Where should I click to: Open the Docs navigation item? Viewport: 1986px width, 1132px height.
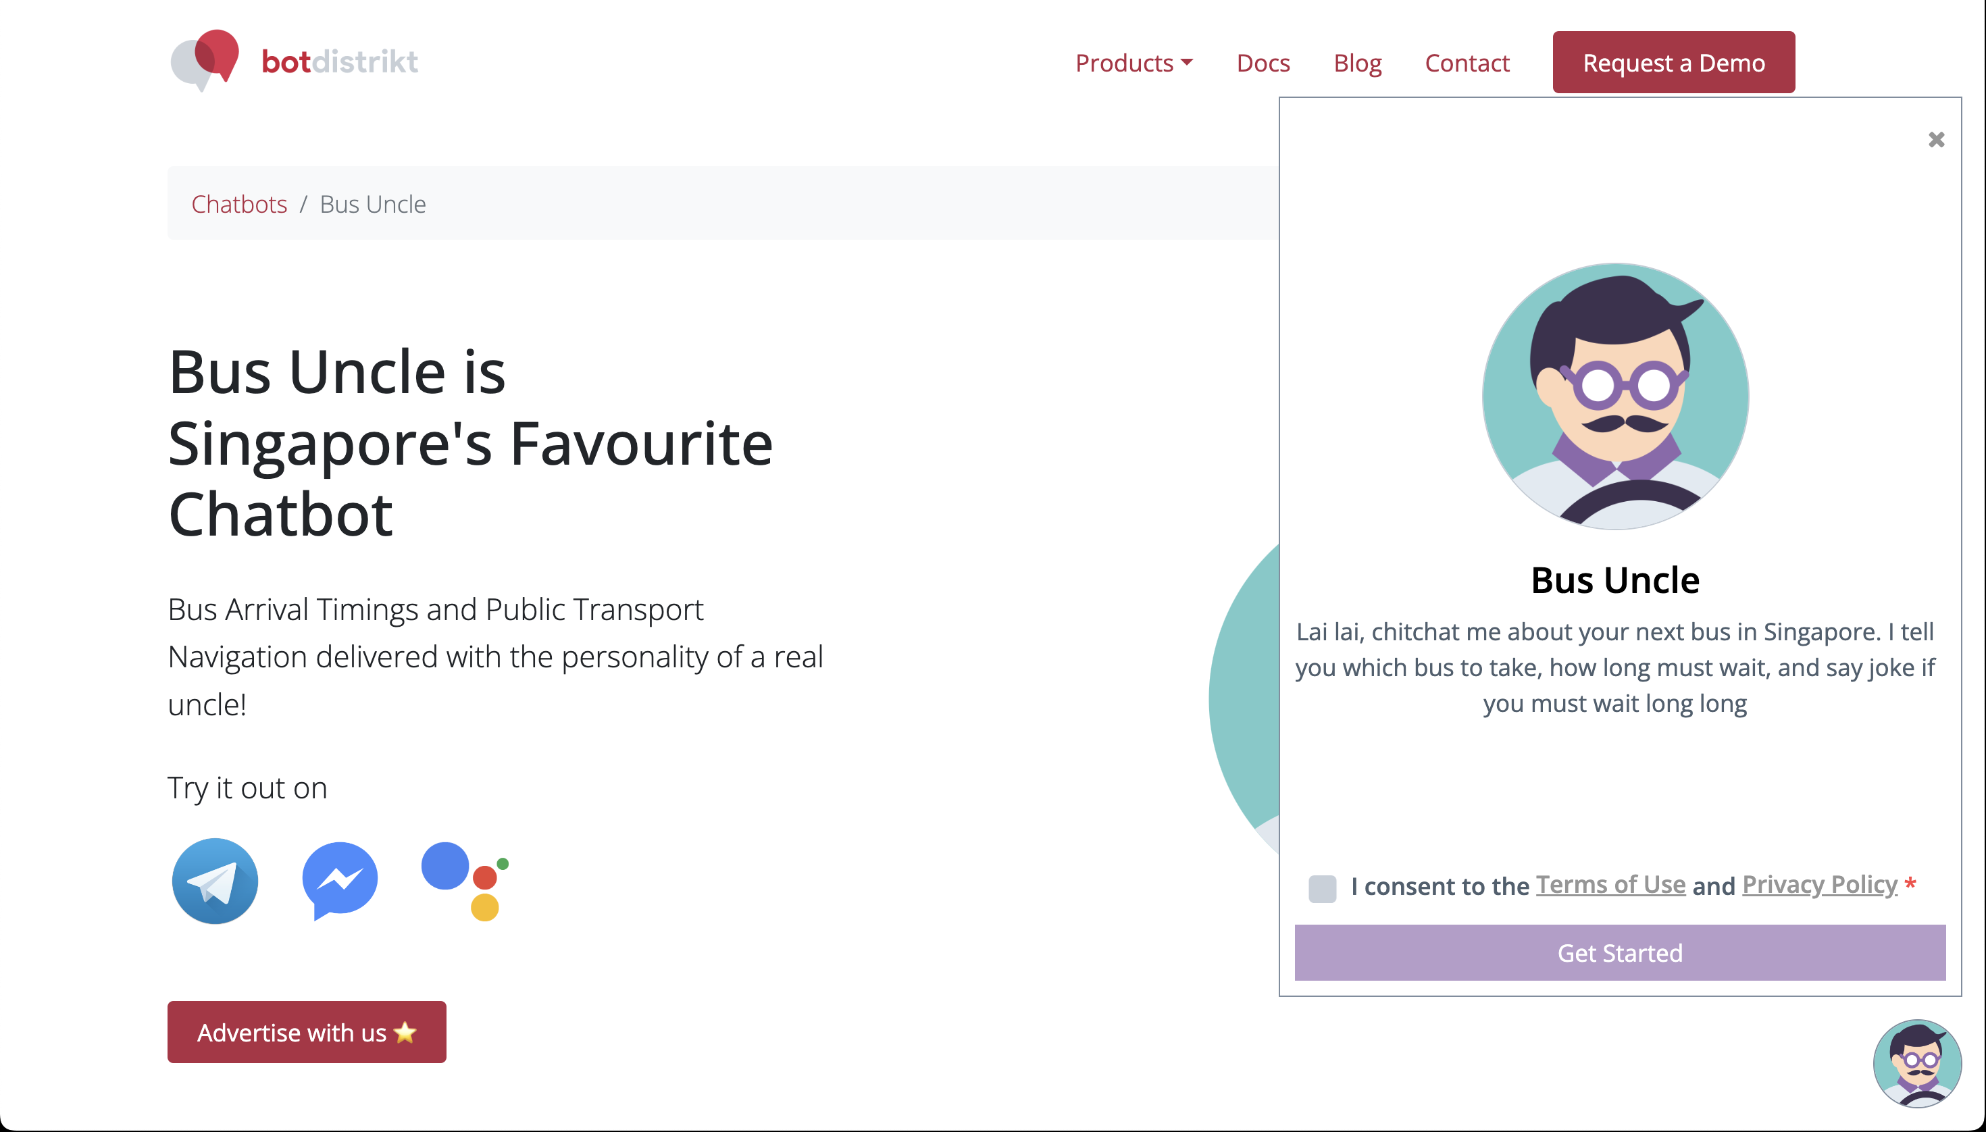pos(1263,63)
